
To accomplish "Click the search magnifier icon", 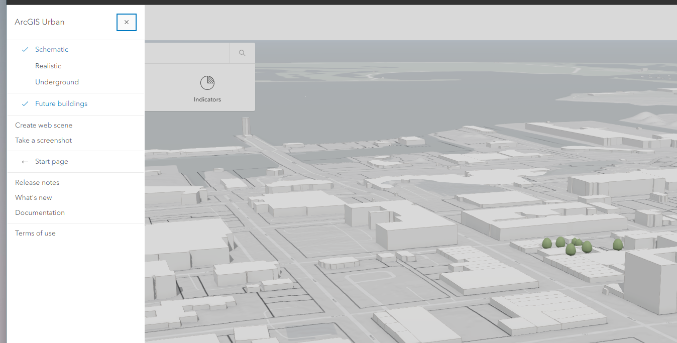I will (242, 53).
